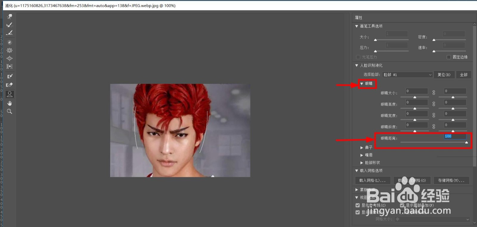Enable the 显示网格 checkbox

402,212
